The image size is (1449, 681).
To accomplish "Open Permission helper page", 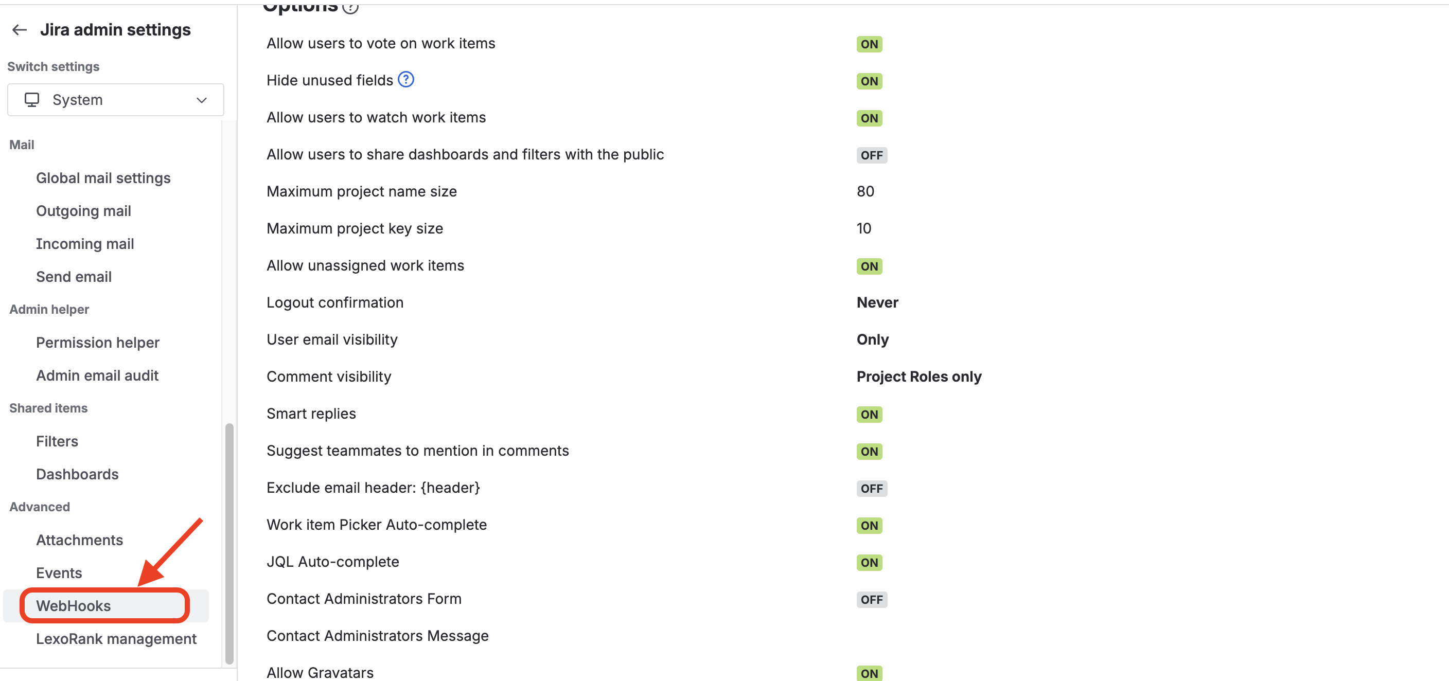I will point(97,343).
